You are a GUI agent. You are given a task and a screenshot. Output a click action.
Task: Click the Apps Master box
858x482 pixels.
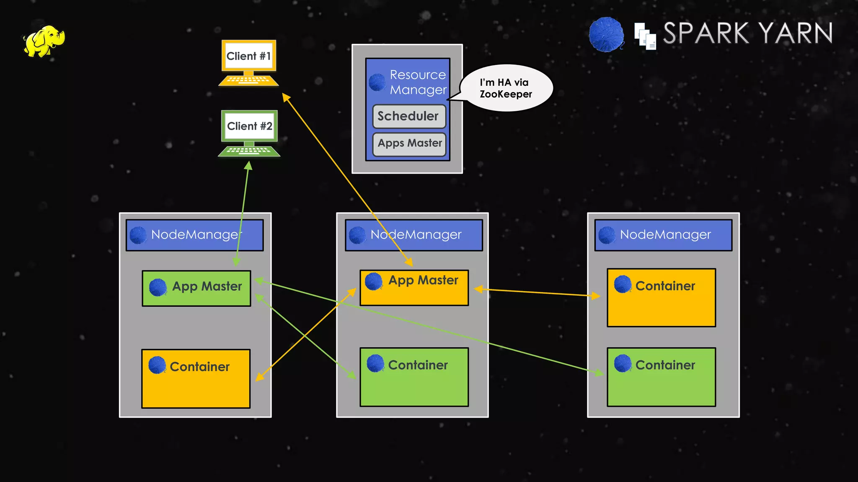(x=409, y=144)
